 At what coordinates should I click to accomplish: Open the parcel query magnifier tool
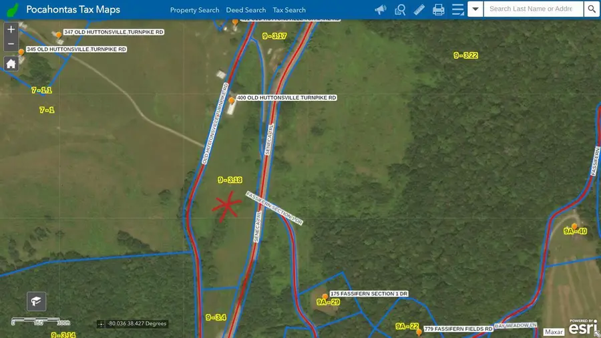coord(400,9)
